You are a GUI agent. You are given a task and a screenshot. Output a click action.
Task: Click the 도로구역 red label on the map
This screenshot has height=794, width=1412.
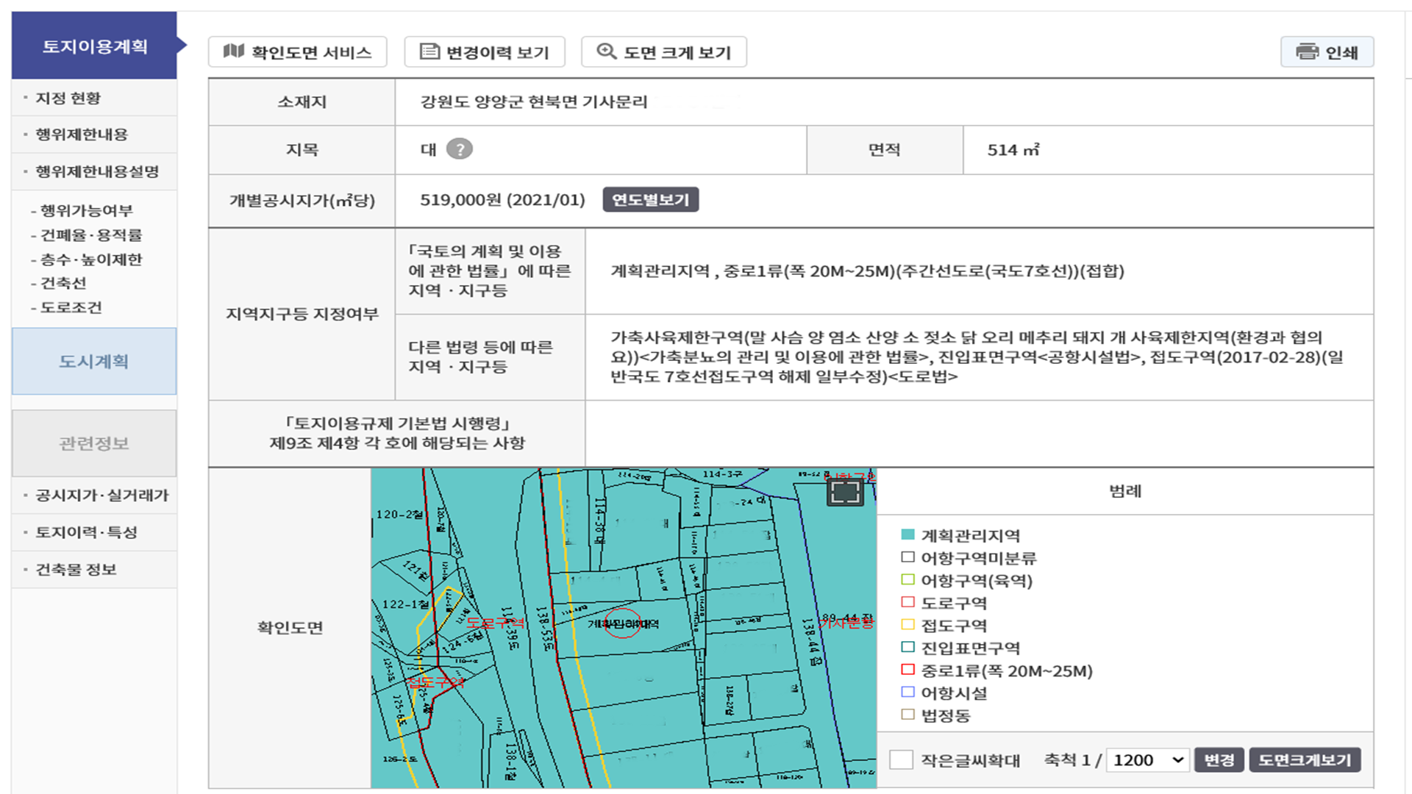click(496, 623)
